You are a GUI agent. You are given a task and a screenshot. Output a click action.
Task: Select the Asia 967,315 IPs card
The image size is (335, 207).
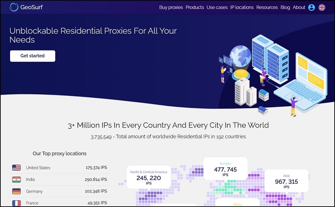click(286, 181)
